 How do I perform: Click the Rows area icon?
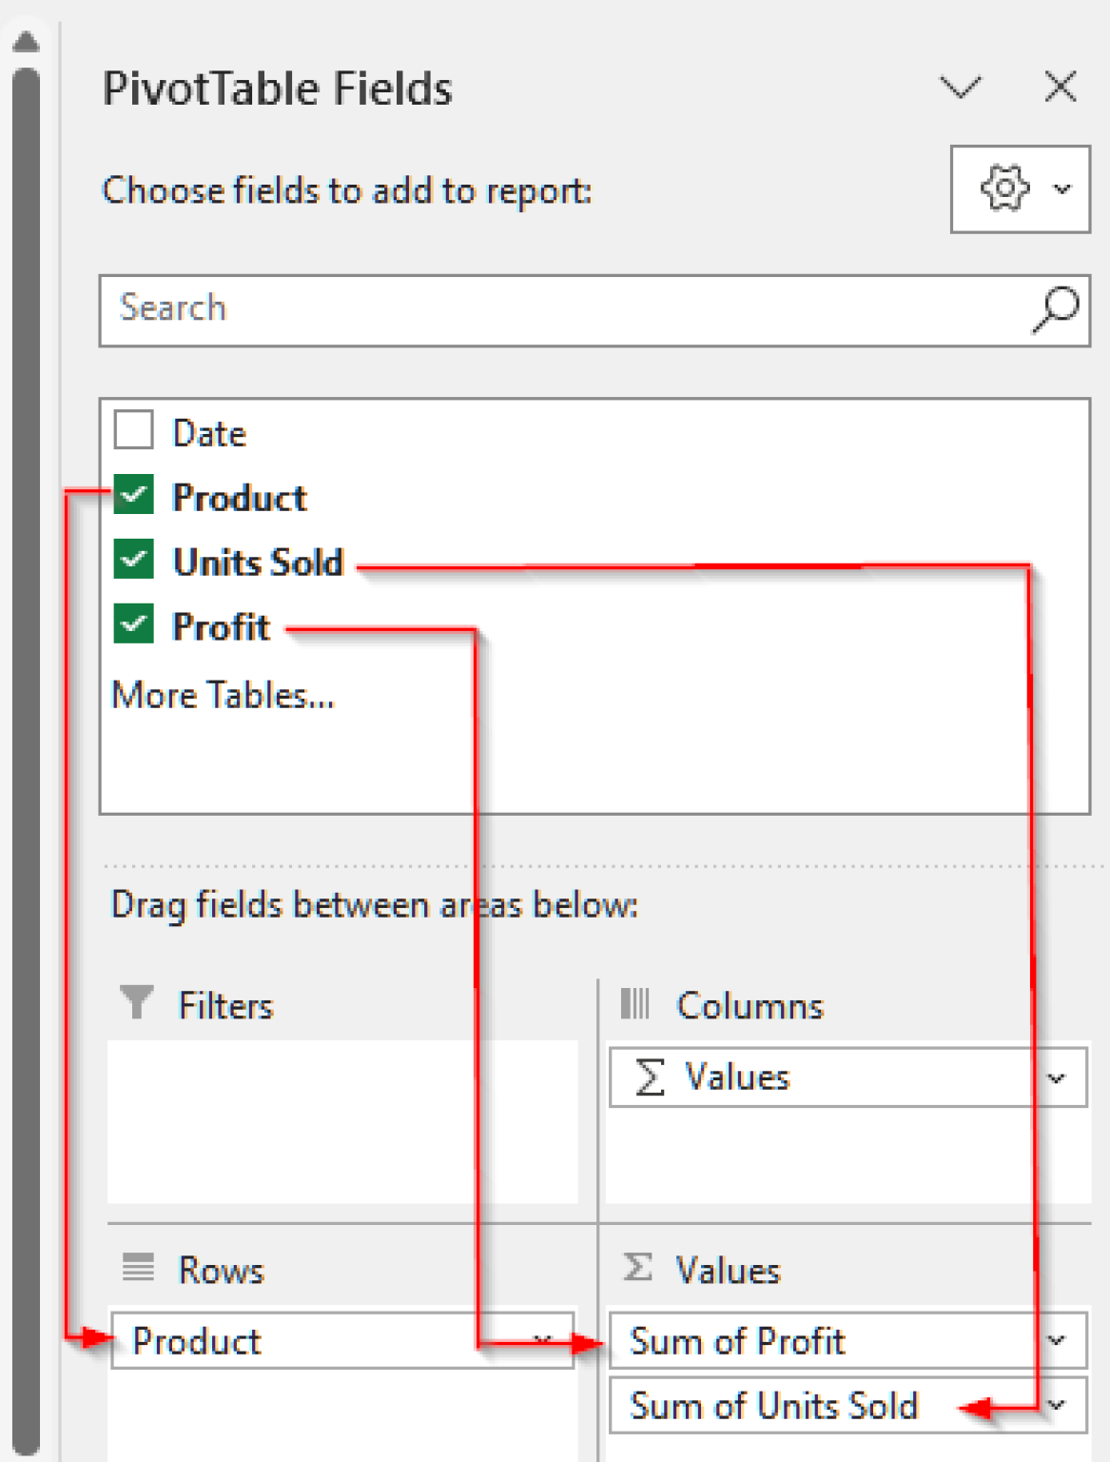click(x=136, y=1269)
